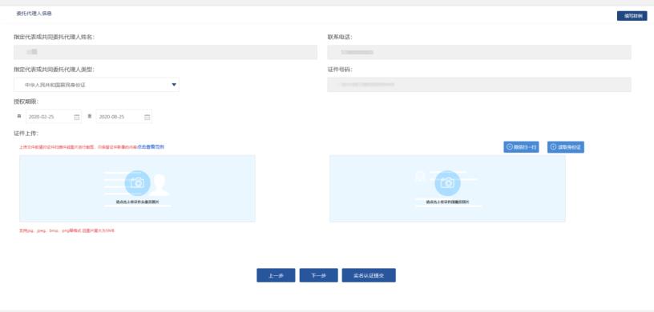Click the red supported-formats note below upload
Viewport: 654px width, 312px height.
click(67, 230)
